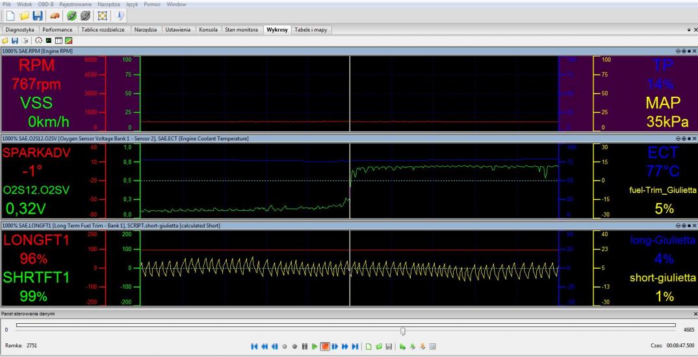Click the new file icon in main toolbar

coord(10,16)
